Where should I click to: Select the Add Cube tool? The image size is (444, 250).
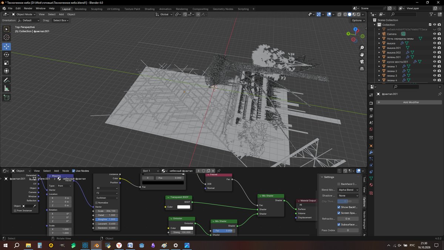[7, 98]
